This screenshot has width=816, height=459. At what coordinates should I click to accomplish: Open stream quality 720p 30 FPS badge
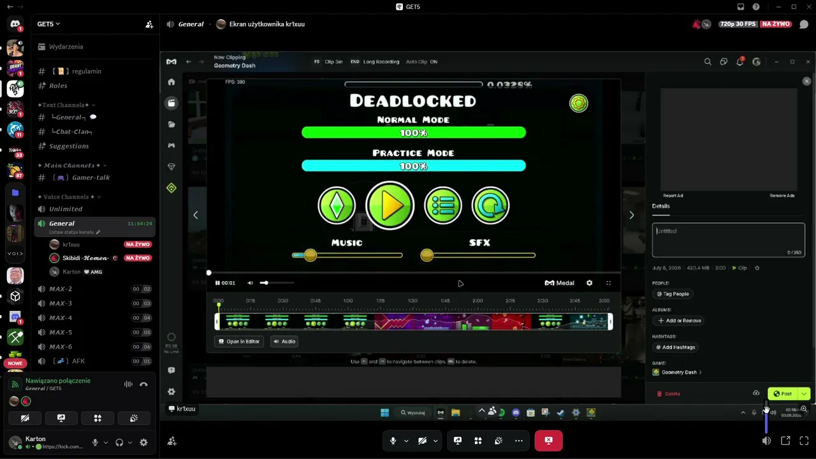coord(738,24)
